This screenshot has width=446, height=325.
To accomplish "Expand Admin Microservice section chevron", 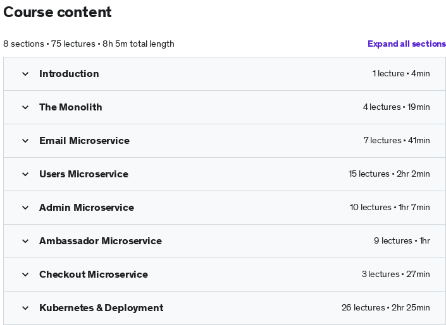I will pos(25,208).
